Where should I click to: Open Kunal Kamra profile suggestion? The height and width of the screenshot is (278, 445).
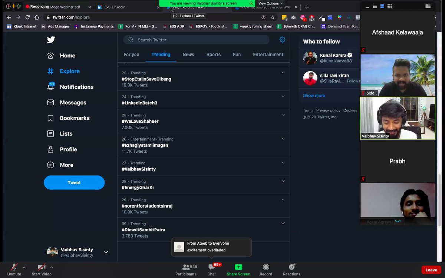(x=330, y=58)
